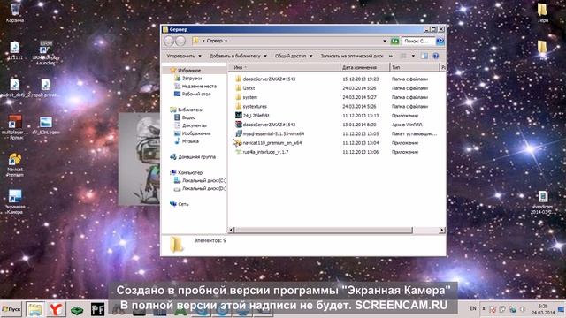Sort by the Тип column header
Viewport: 566px width, 318px height.
[x=415, y=67]
